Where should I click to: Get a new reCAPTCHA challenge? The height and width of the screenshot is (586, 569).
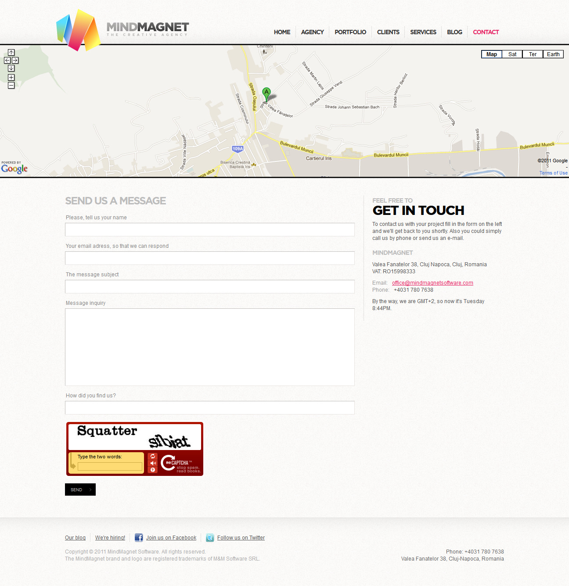click(x=153, y=457)
